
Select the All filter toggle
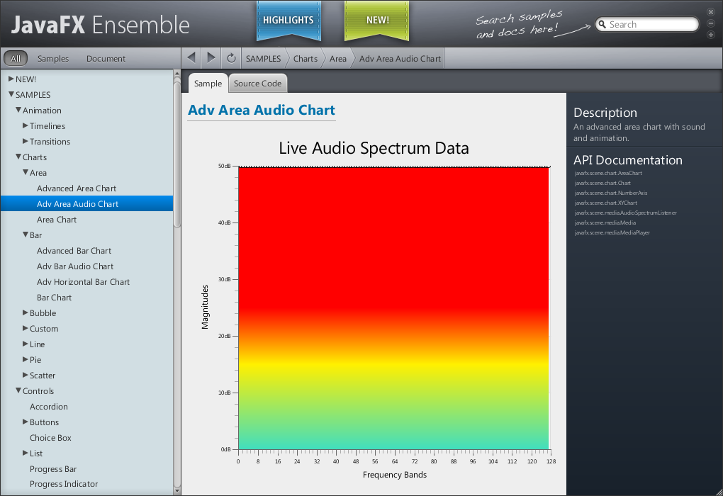tap(16, 59)
